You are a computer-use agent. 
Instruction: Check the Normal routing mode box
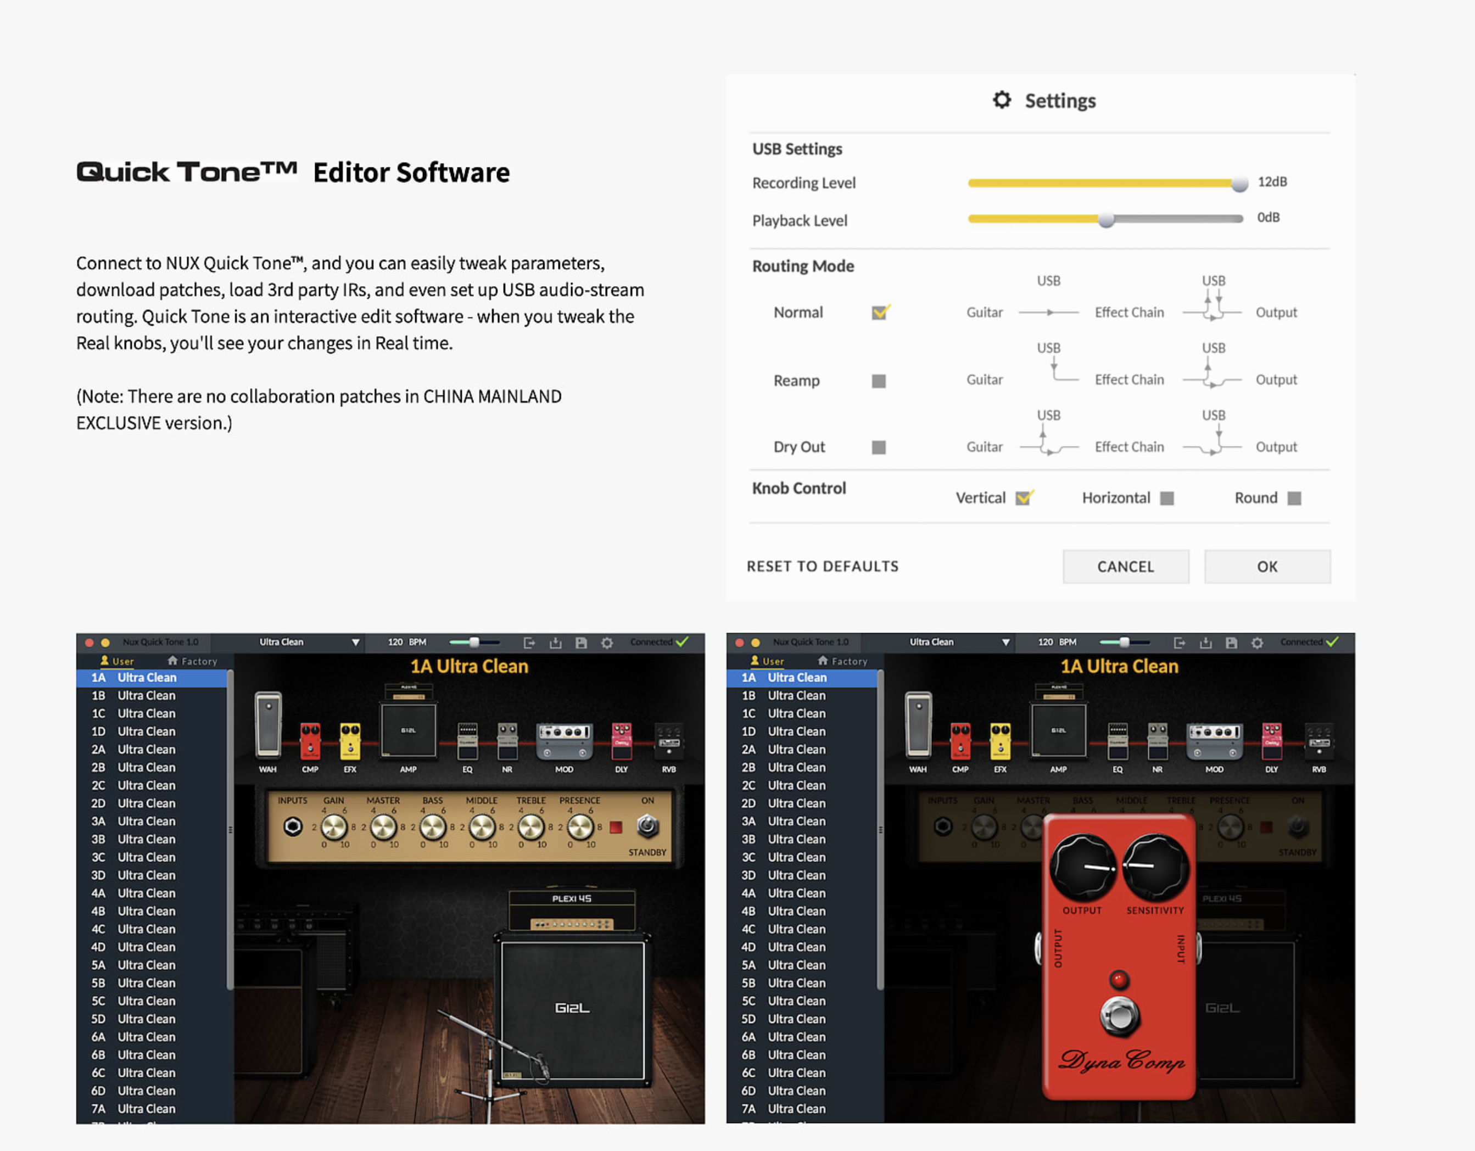pyautogui.click(x=879, y=312)
